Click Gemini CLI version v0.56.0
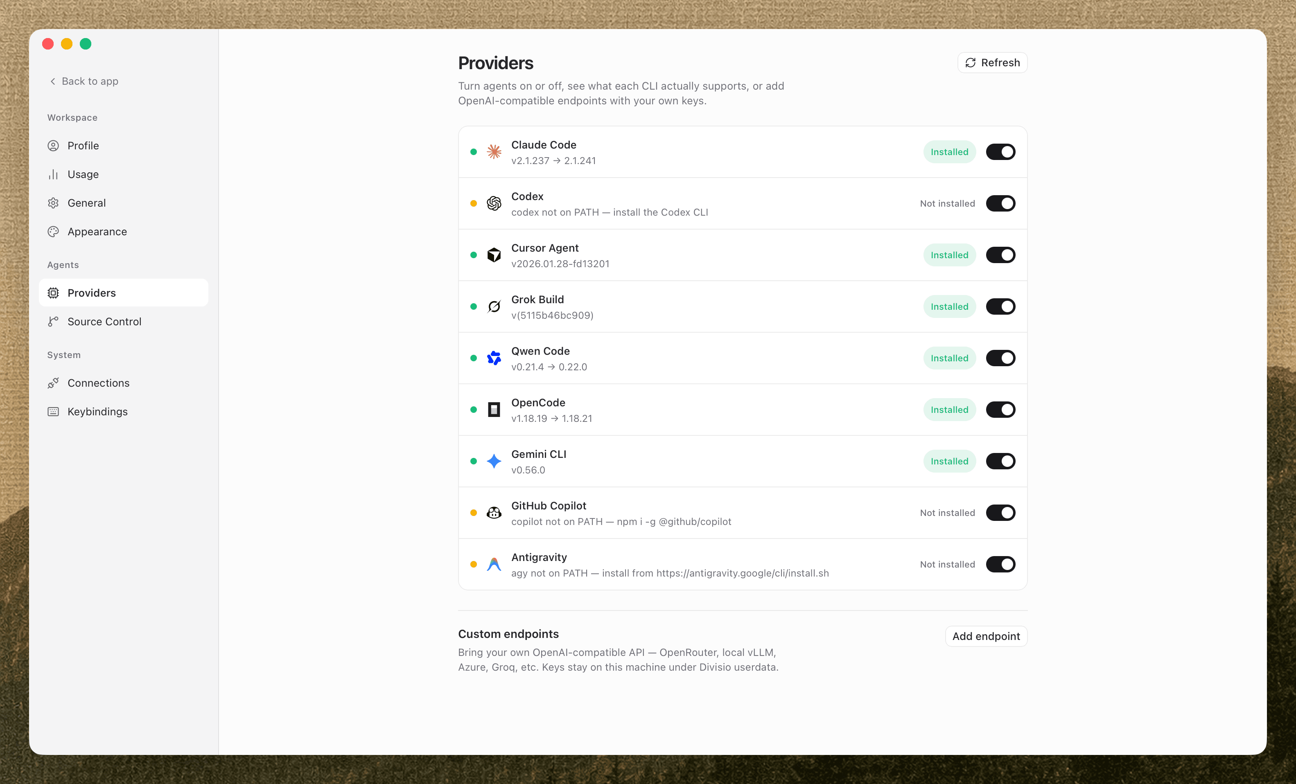This screenshot has height=784, width=1296. [x=528, y=470]
